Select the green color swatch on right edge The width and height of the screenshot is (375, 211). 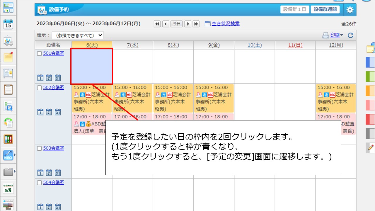coord(370,77)
